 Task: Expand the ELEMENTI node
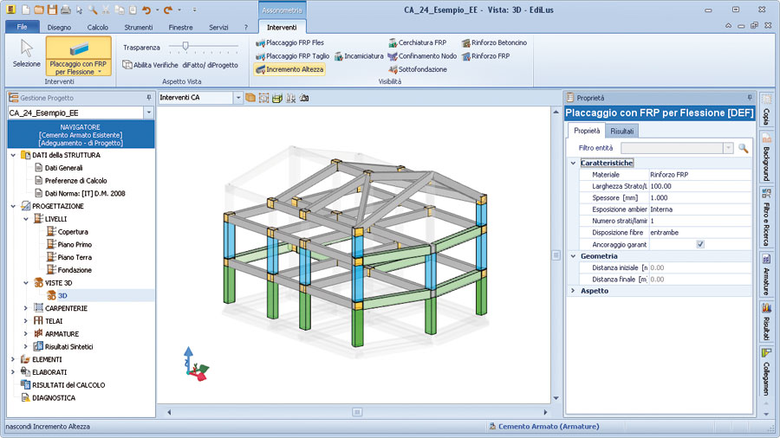pyautogui.click(x=13, y=359)
